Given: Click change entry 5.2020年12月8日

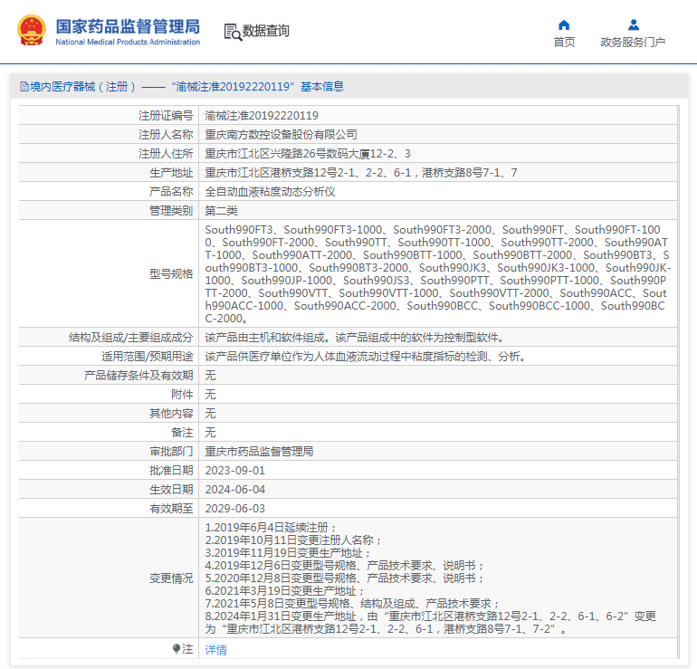Looking at the screenshot, I should 345,578.
